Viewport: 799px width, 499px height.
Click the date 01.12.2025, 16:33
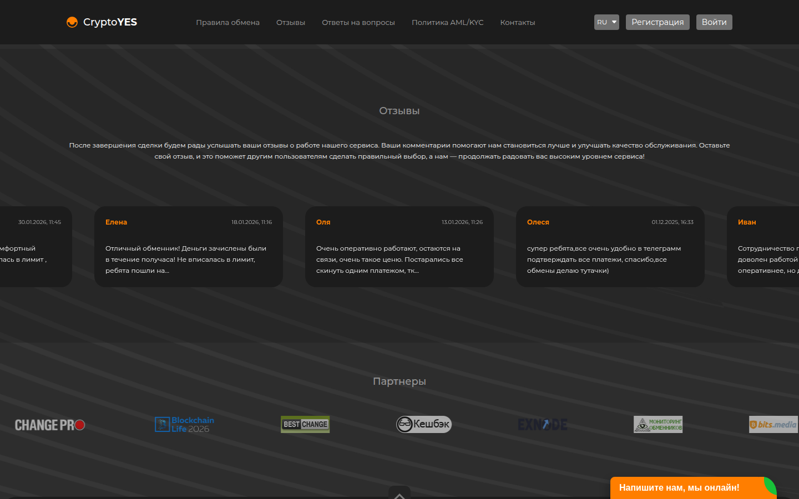[672, 222]
